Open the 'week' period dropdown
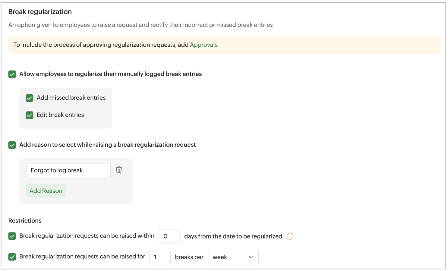 [233, 257]
